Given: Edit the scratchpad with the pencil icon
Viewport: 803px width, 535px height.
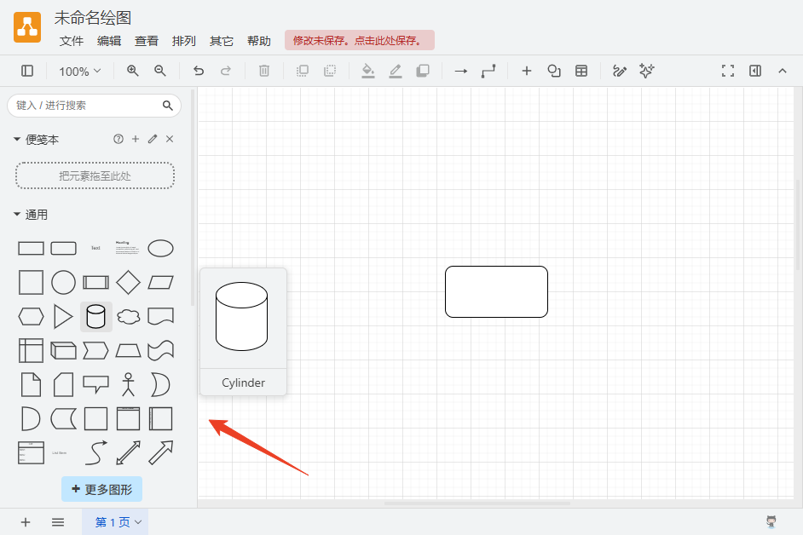Looking at the screenshot, I should point(153,139).
